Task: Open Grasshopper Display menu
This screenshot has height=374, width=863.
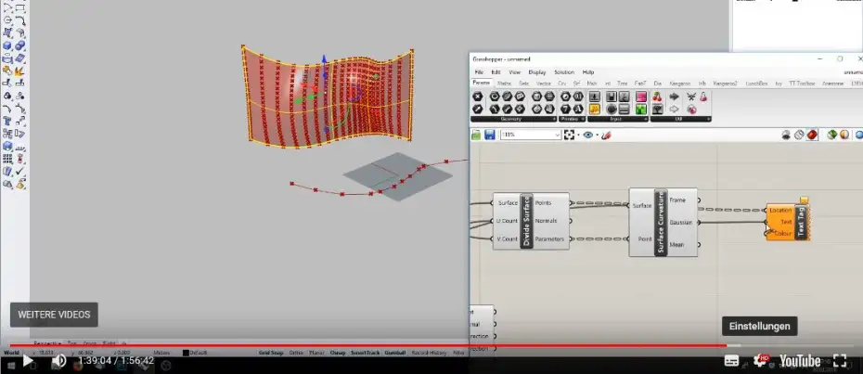Action: pyautogui.click(x=536, y=72)
